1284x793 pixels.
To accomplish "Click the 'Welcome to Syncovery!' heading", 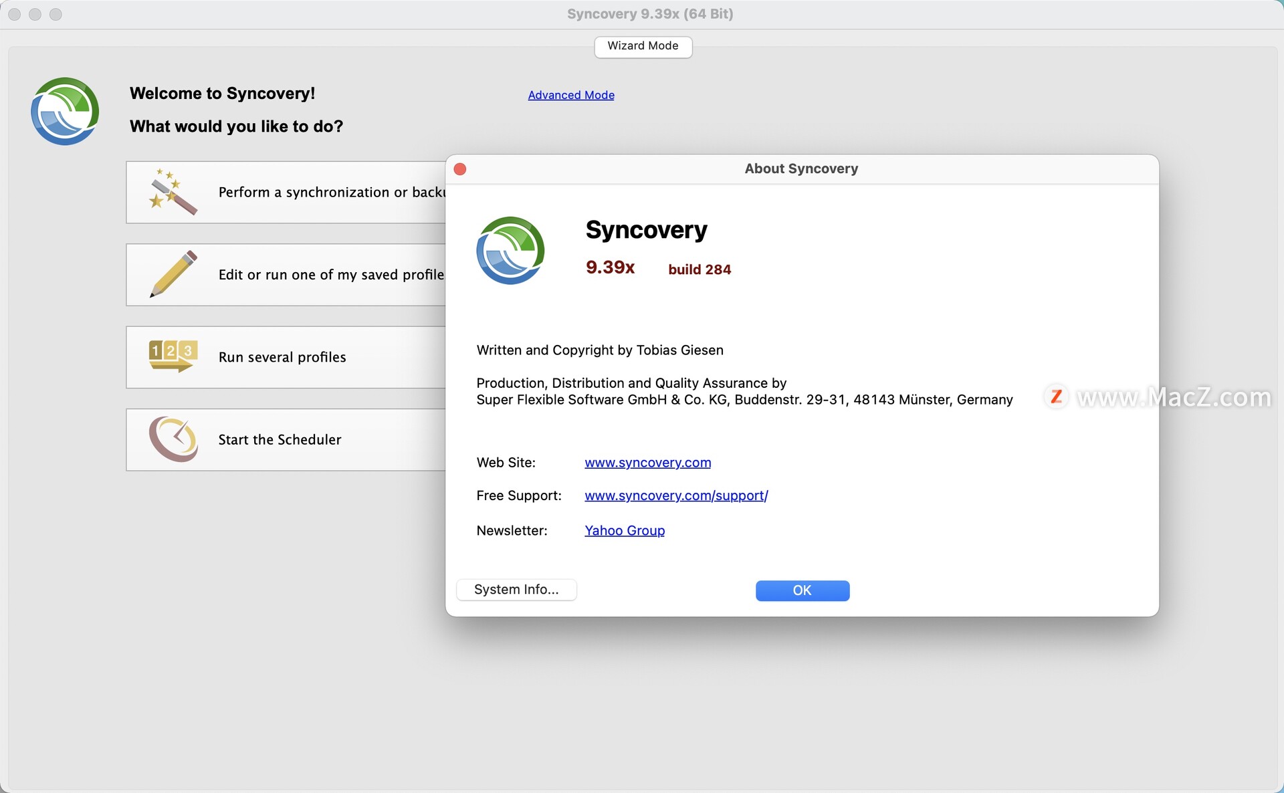I will pyautogui.click(x=222, y=94).
